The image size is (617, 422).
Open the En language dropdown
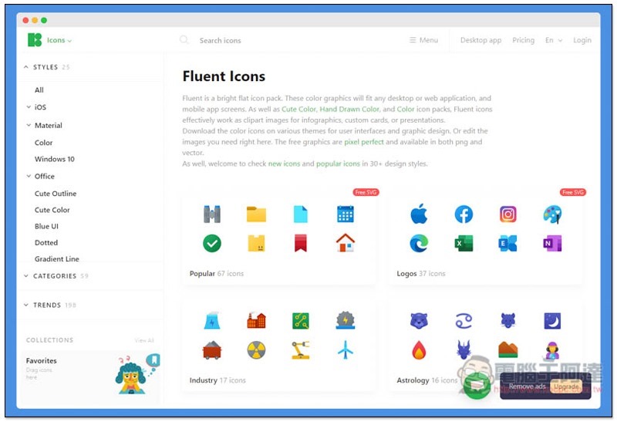553,40
